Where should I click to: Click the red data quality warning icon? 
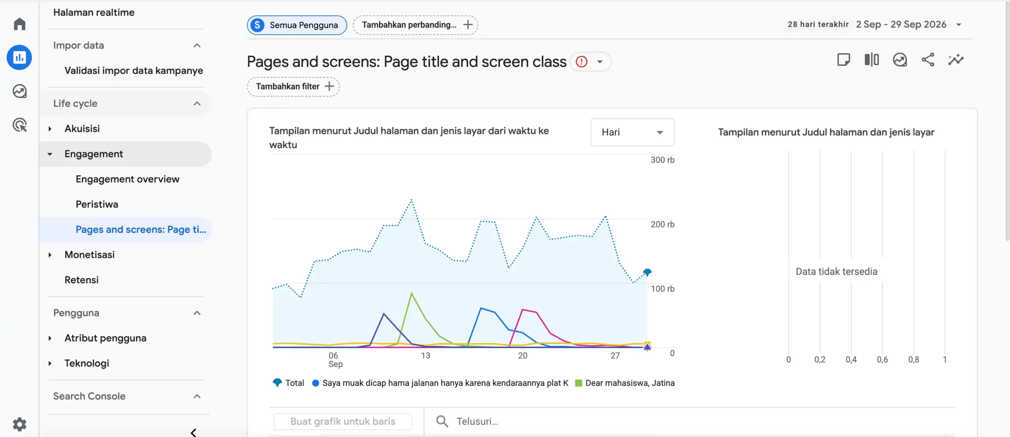click(x=582, y=62)
